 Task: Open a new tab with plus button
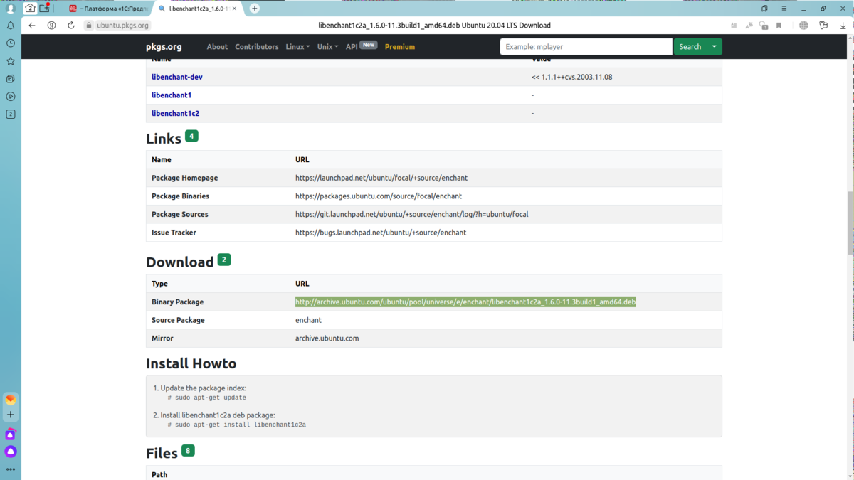coord(255,9)
